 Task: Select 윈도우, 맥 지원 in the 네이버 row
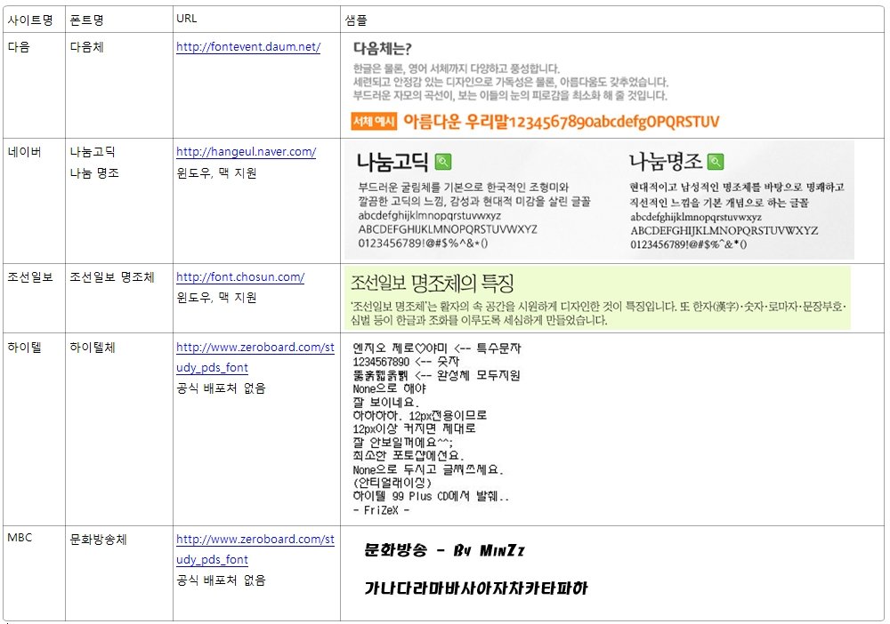tap(216, 172)
